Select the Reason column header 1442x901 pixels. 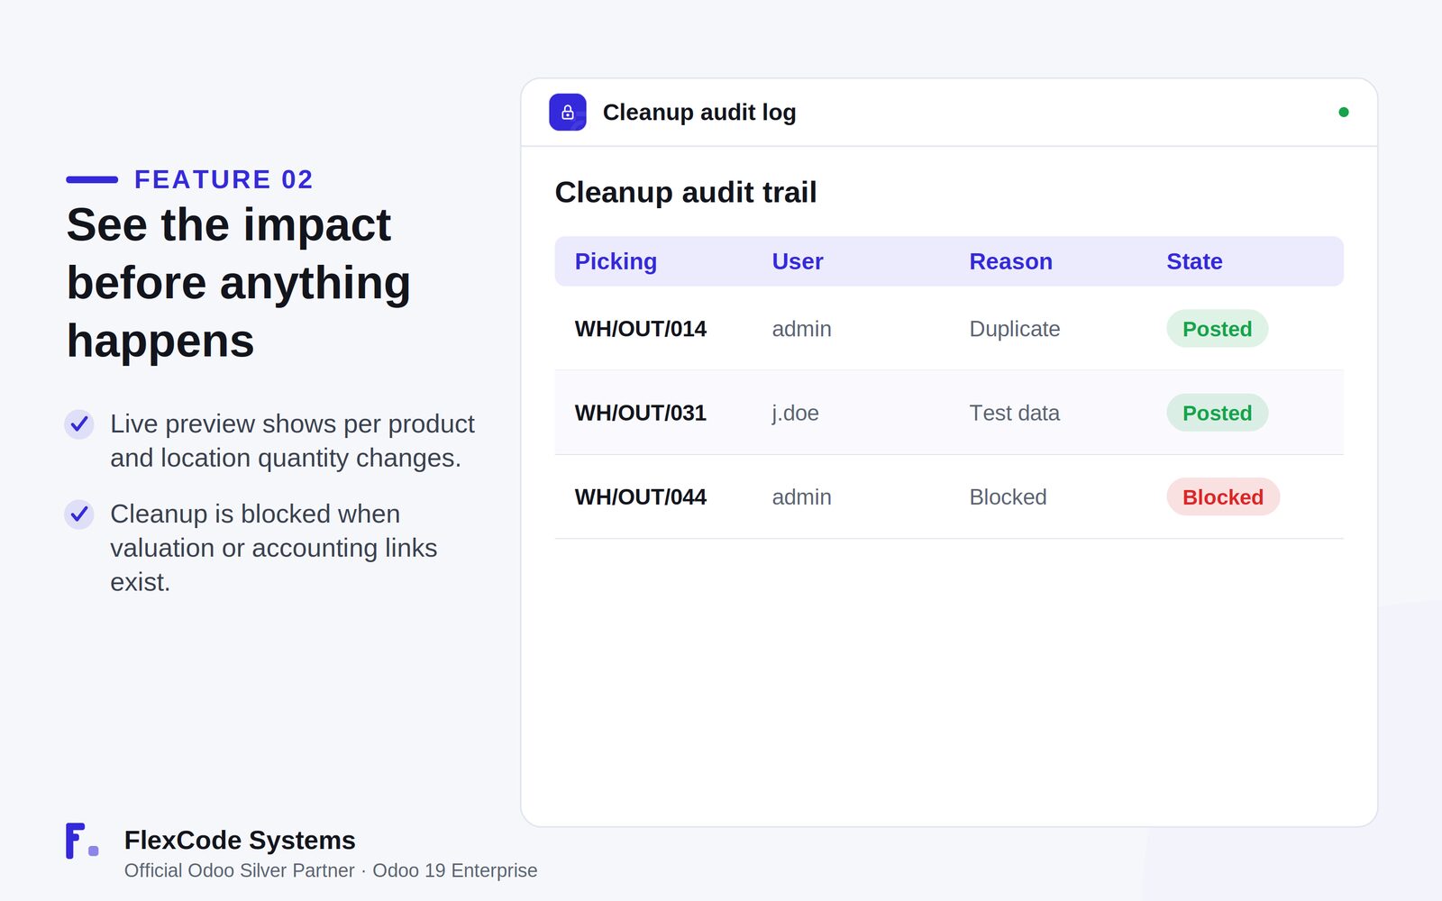[x=1010, y=261]
